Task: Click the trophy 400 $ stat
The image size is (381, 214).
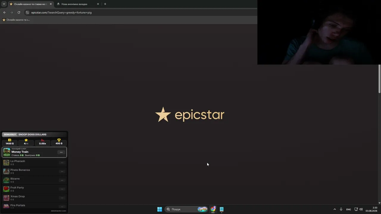Action: [59, 142]
